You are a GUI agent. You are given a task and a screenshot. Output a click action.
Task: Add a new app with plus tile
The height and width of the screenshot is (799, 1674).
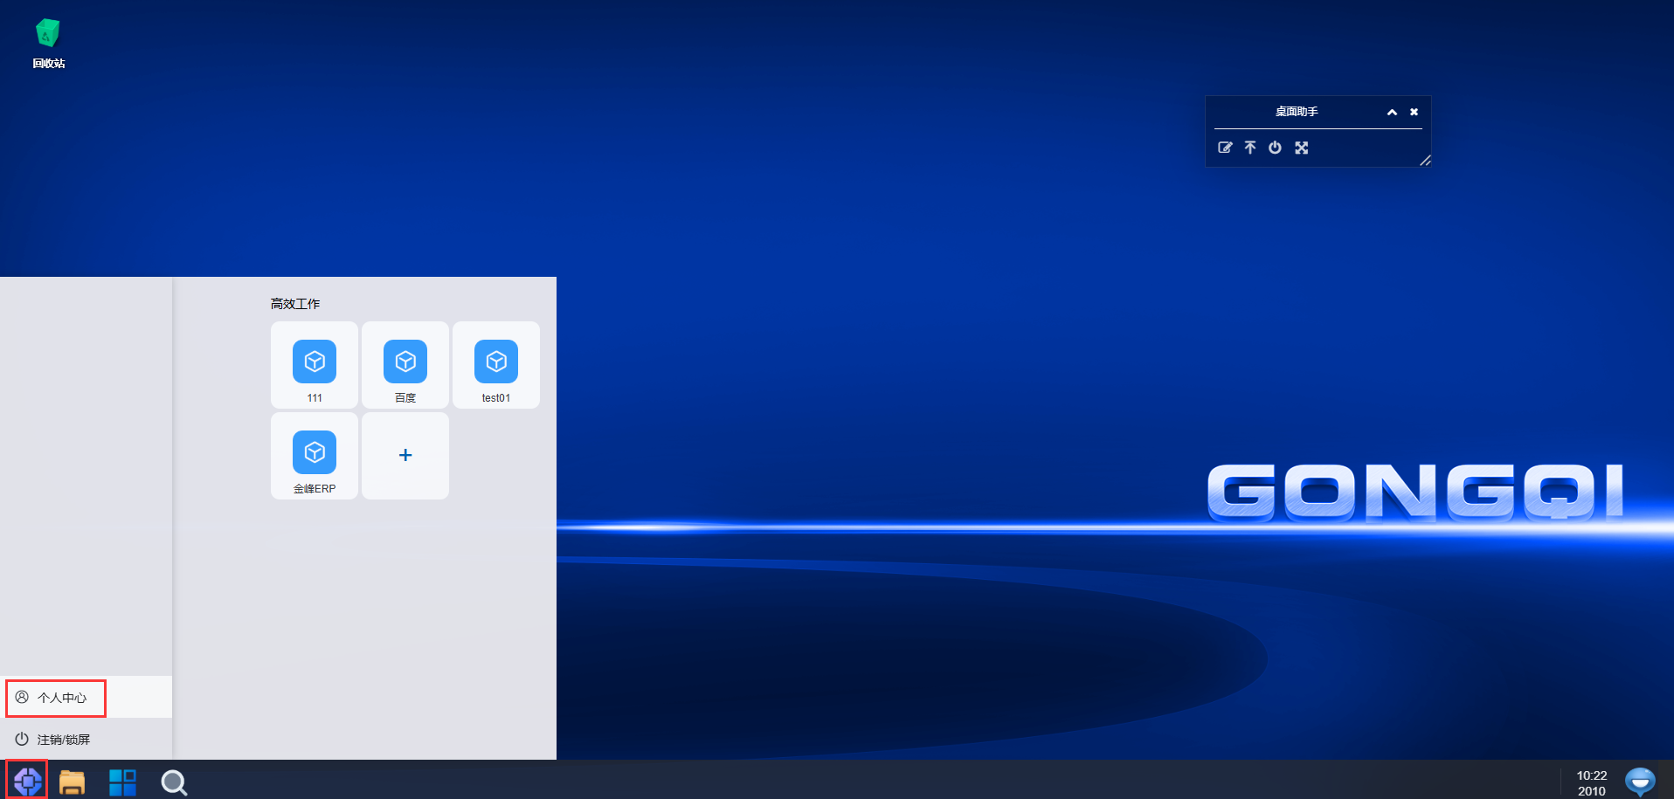coord(405,456)
